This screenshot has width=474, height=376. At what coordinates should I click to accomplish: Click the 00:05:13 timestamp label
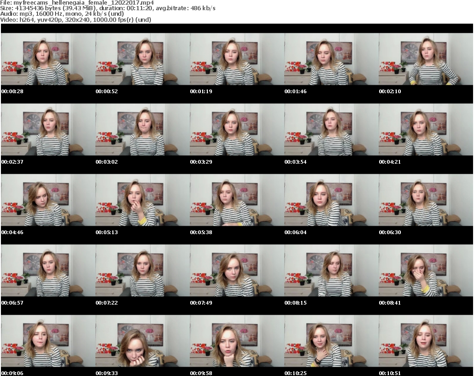click(107, 232)
